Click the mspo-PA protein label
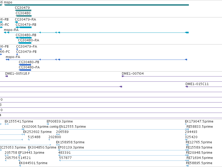This screenshot has height=167, width=222. click(13, 57)
